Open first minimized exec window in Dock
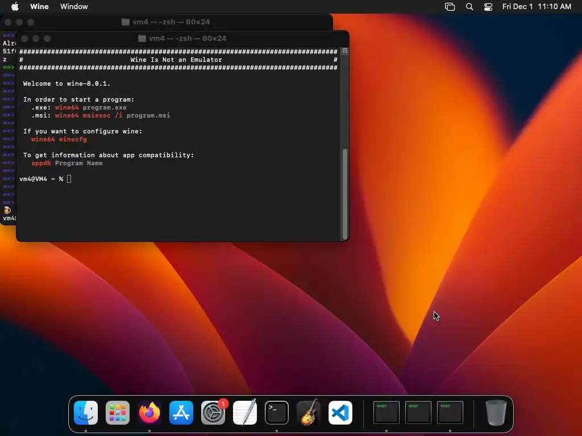582x436 pixels. click(x=386, y=412)
